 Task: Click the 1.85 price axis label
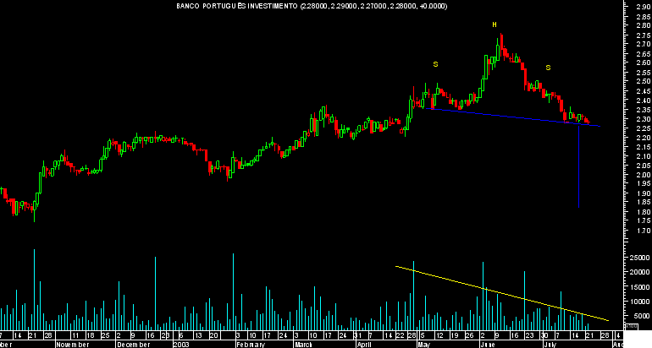644,203
